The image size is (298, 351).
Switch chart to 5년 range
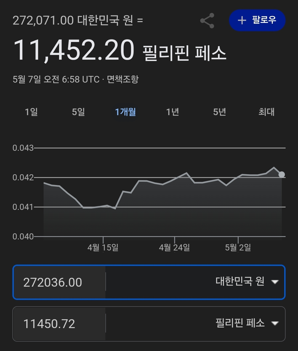point(220,112)
